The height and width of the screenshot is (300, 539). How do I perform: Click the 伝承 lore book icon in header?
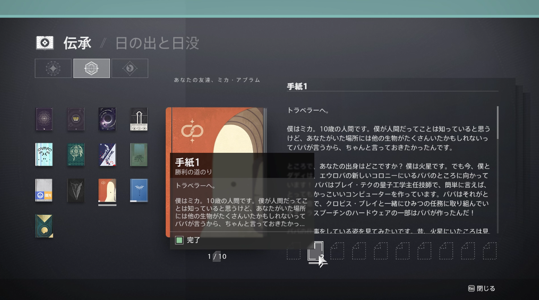click(45, 43)
